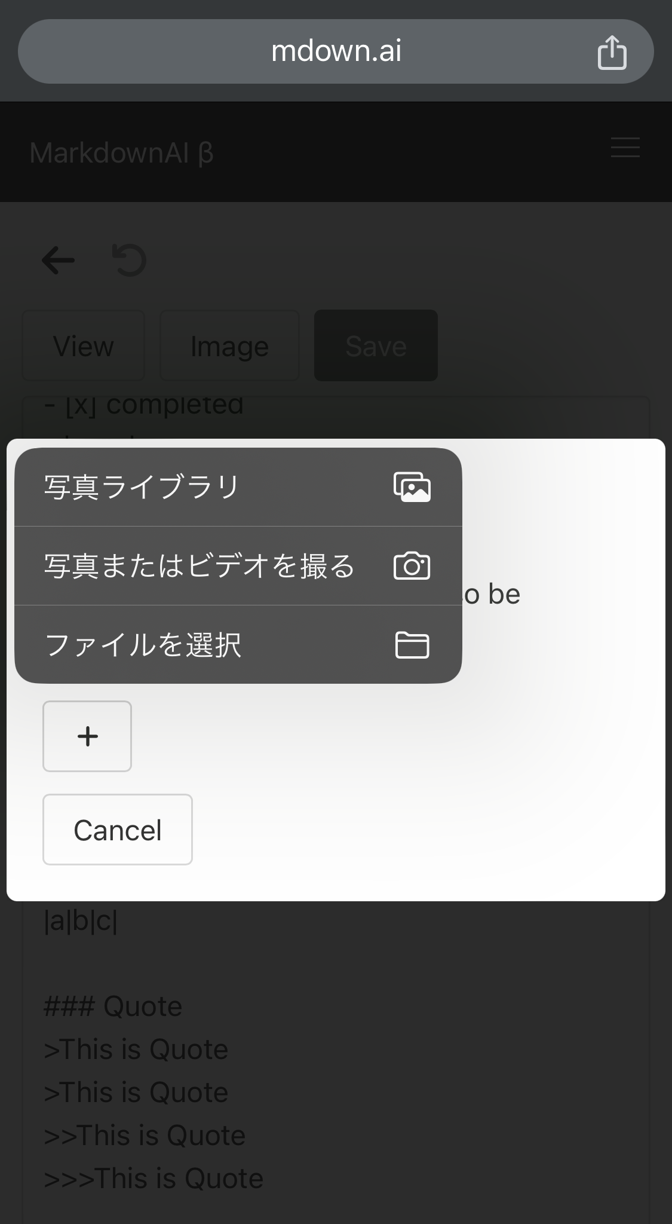
Task: Click the View button
Action: [x=84, y=345]
